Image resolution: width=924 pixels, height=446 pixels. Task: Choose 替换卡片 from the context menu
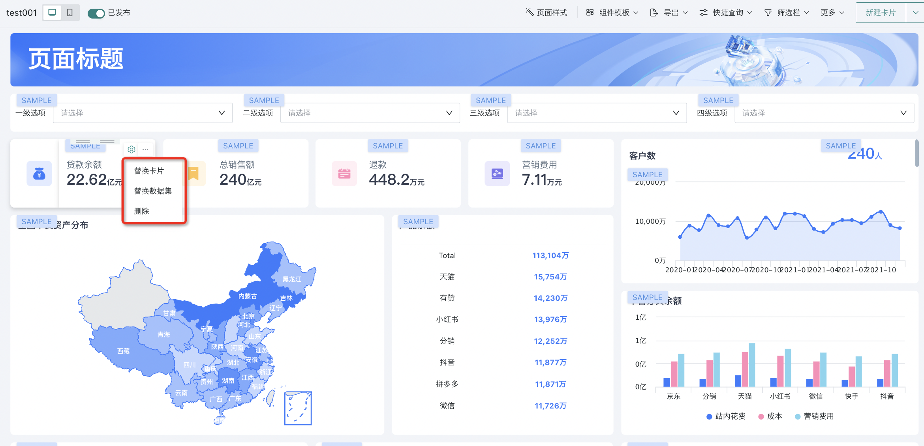click(149, 171)
